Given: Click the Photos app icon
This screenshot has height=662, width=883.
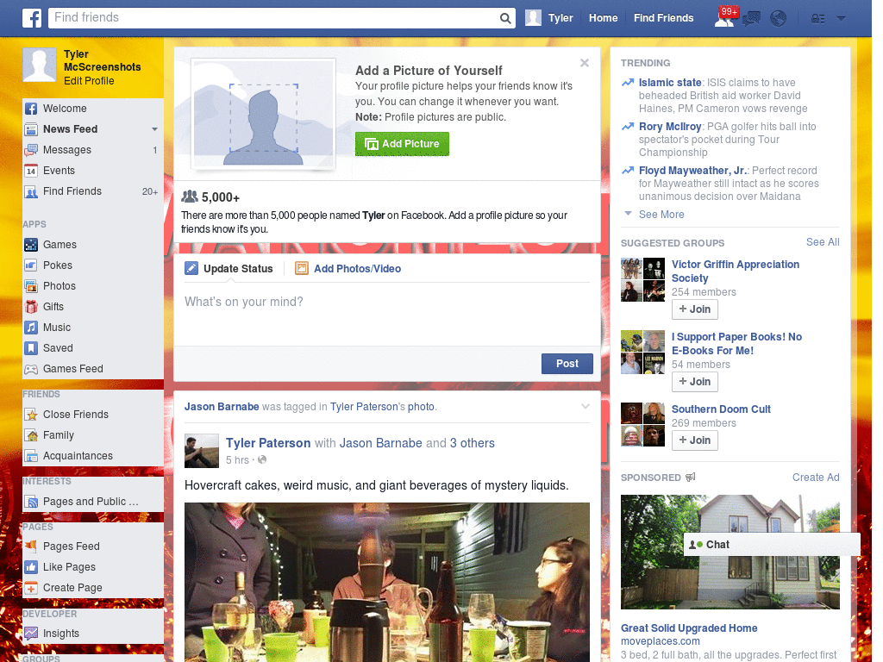Looking at the screenshot, I should pos(31,286).
